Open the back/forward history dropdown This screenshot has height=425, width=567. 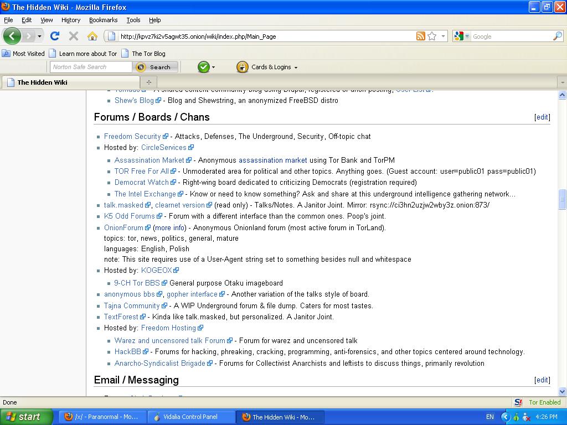(x=39, y=36)
